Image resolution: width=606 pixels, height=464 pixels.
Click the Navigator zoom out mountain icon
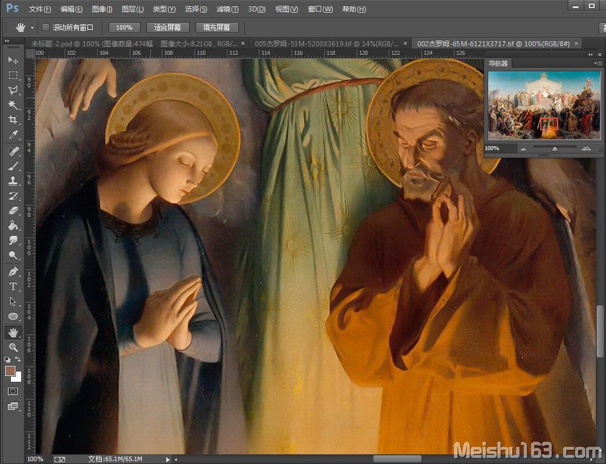tap(523, 148)
